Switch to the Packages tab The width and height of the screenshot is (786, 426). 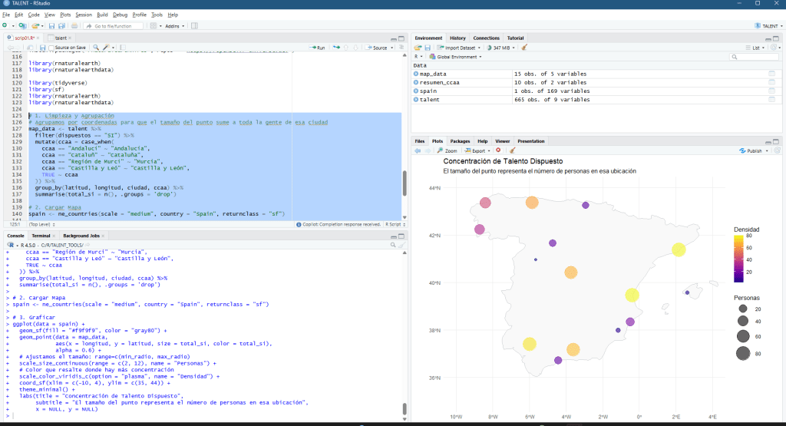[460, 141]
